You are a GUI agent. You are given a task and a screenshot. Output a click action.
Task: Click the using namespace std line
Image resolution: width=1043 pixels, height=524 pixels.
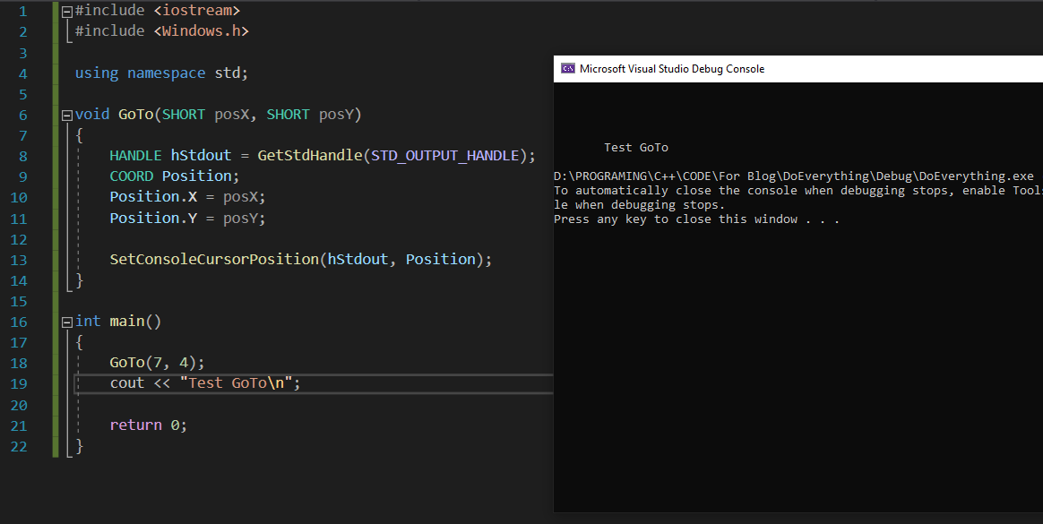(161, 73)
